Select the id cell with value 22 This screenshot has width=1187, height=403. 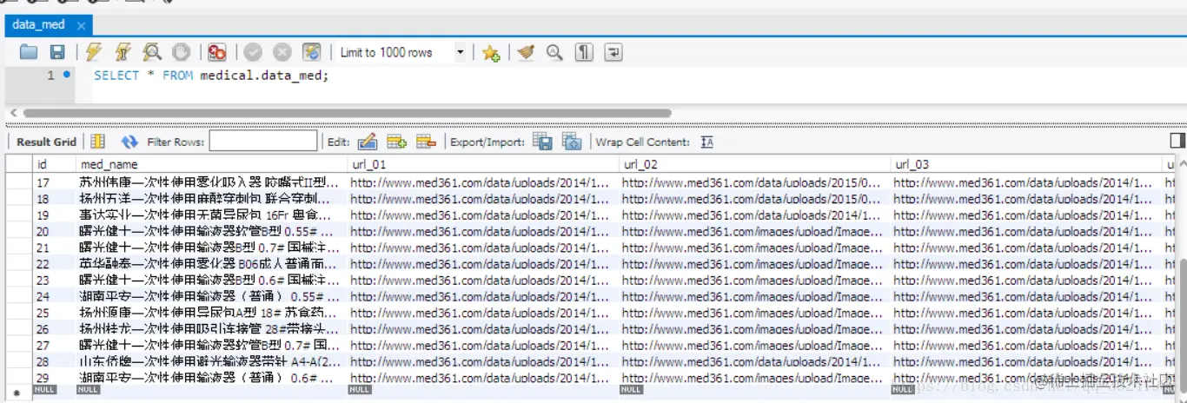54,264
